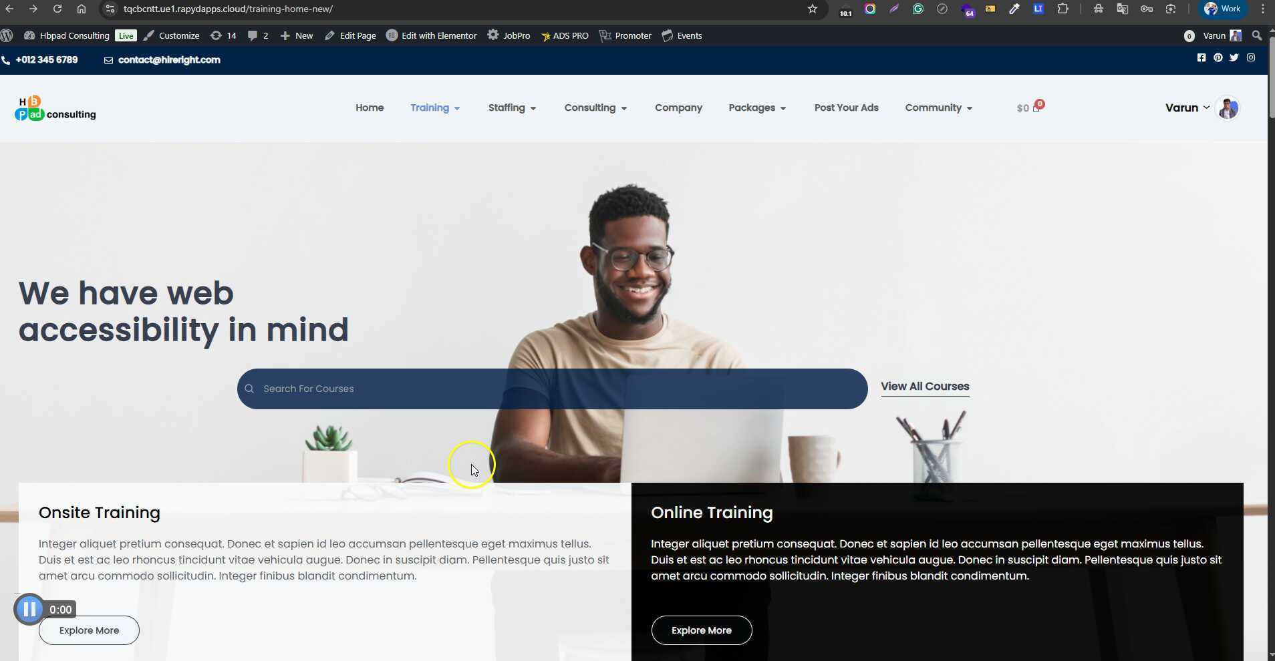Click Explore More under Online Training
The image size is (1275, 661).
[702, 630]
